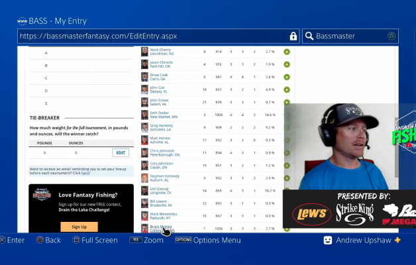Add Seth Feider via plus icon
This screenshot has height=265, width=416.
click(x=287, y=115)
